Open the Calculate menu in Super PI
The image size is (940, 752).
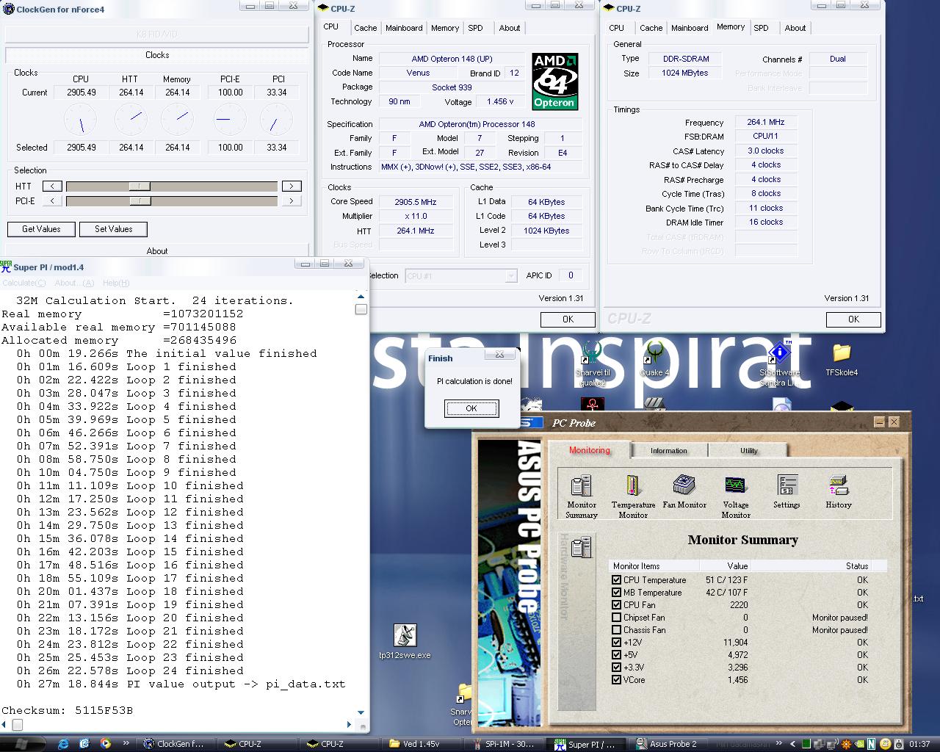click(24, 283)
